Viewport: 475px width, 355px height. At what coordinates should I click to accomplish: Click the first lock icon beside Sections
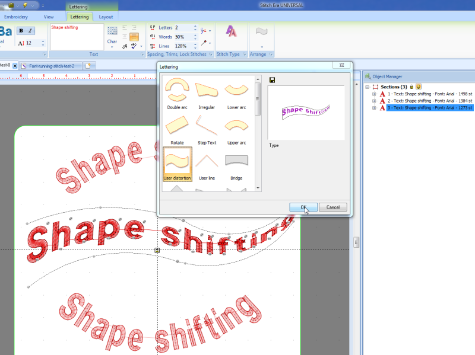tap(411, 87)
